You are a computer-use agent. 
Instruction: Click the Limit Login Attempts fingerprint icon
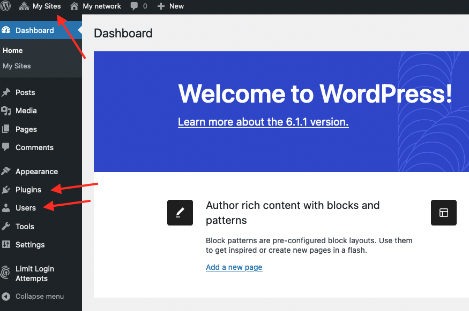click(x=5, y=272)
